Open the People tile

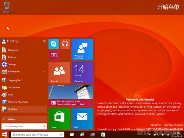coord(59,73)
